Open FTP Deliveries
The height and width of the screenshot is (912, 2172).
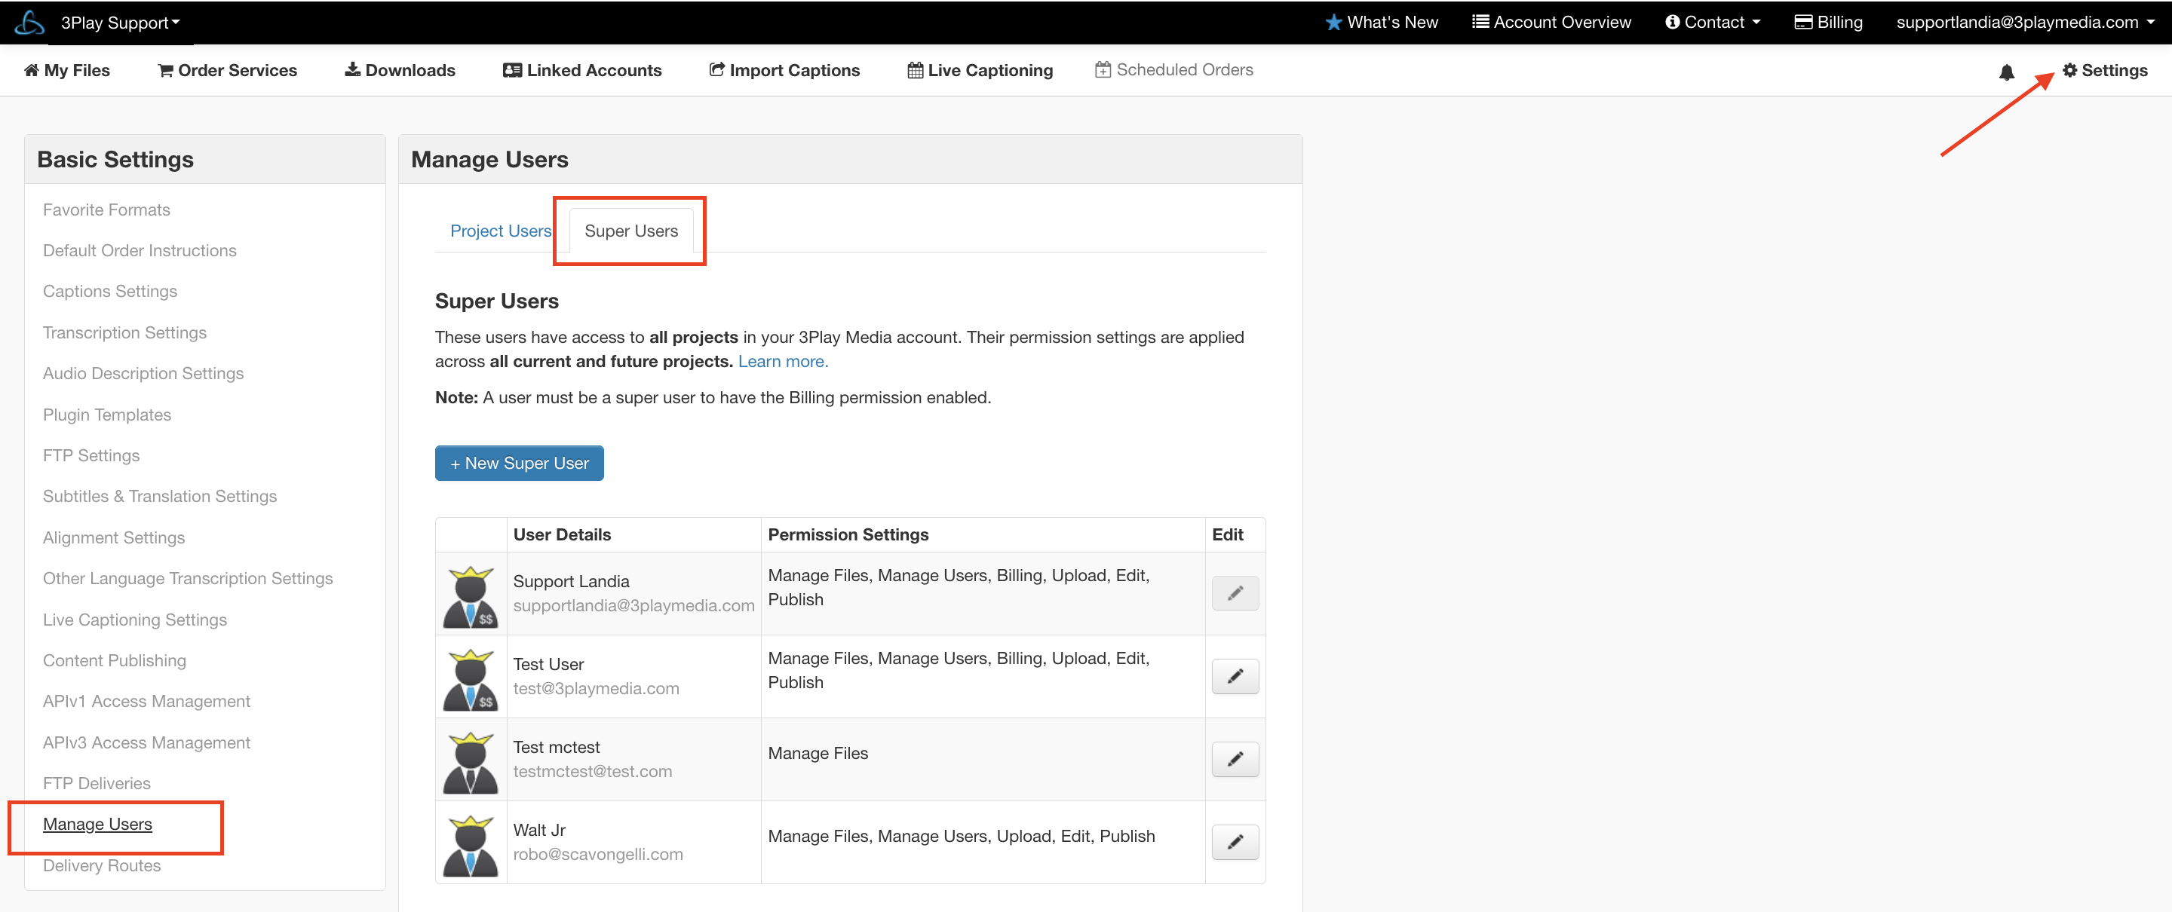[x=97, y=784]
